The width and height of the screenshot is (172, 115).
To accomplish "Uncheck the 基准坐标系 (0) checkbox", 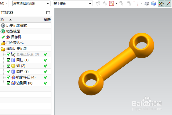I will pos(9,54).
